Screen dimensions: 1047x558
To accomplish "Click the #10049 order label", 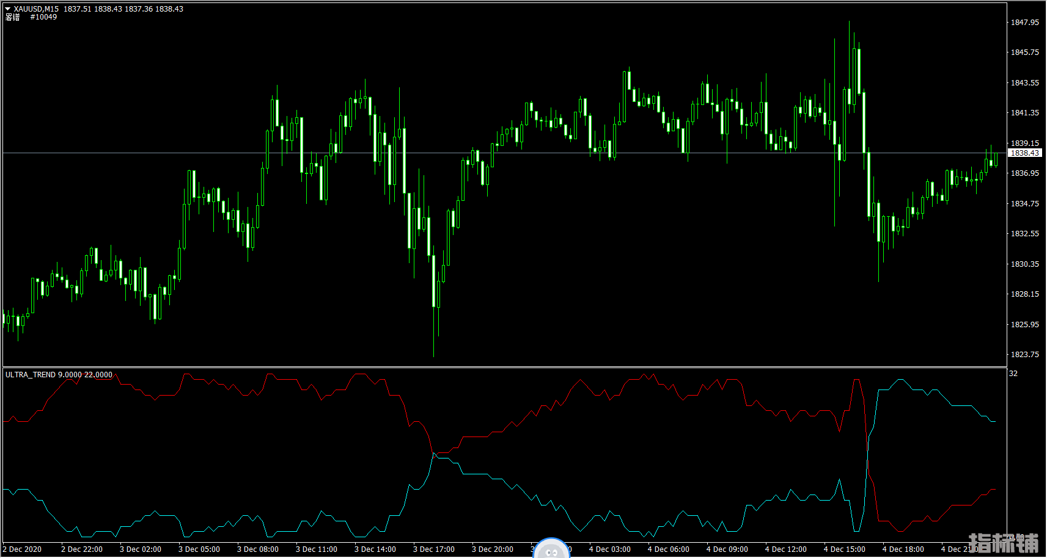I will [x=43, y=17].
